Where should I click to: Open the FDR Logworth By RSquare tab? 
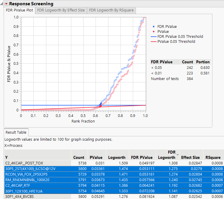[111, 10]
